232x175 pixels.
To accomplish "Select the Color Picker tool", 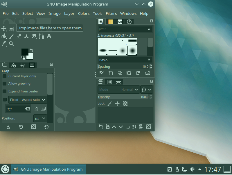I will (x=4, y=44).
